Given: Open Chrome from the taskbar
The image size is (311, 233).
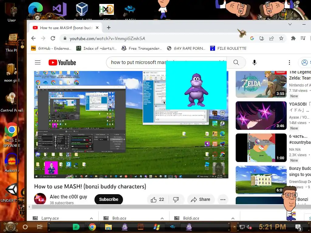Looking at the screenshot, I should point(92,227).
